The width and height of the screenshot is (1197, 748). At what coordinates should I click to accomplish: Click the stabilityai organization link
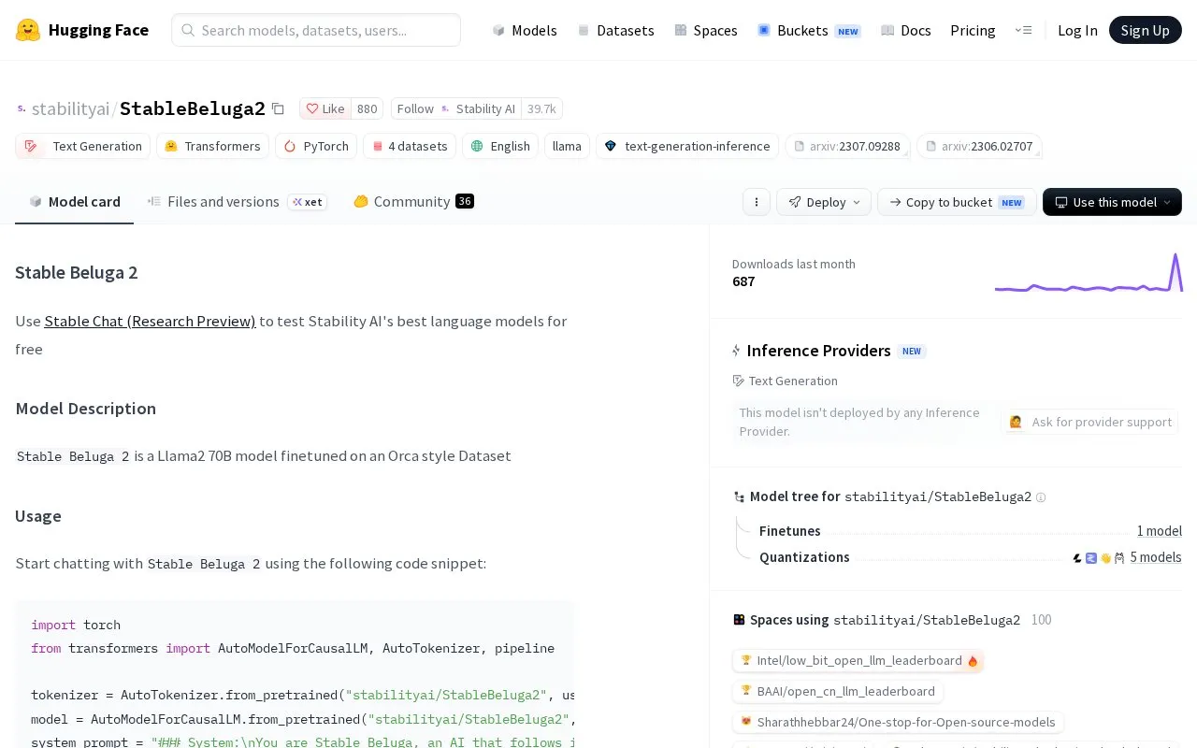coord(70,108)
